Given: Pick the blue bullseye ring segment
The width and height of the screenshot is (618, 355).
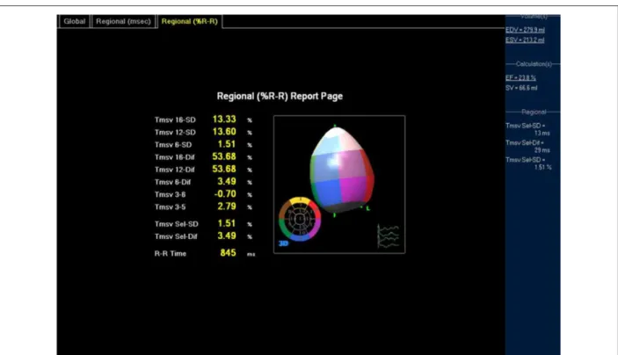Looking at the screenshot, I should point(300,237).
